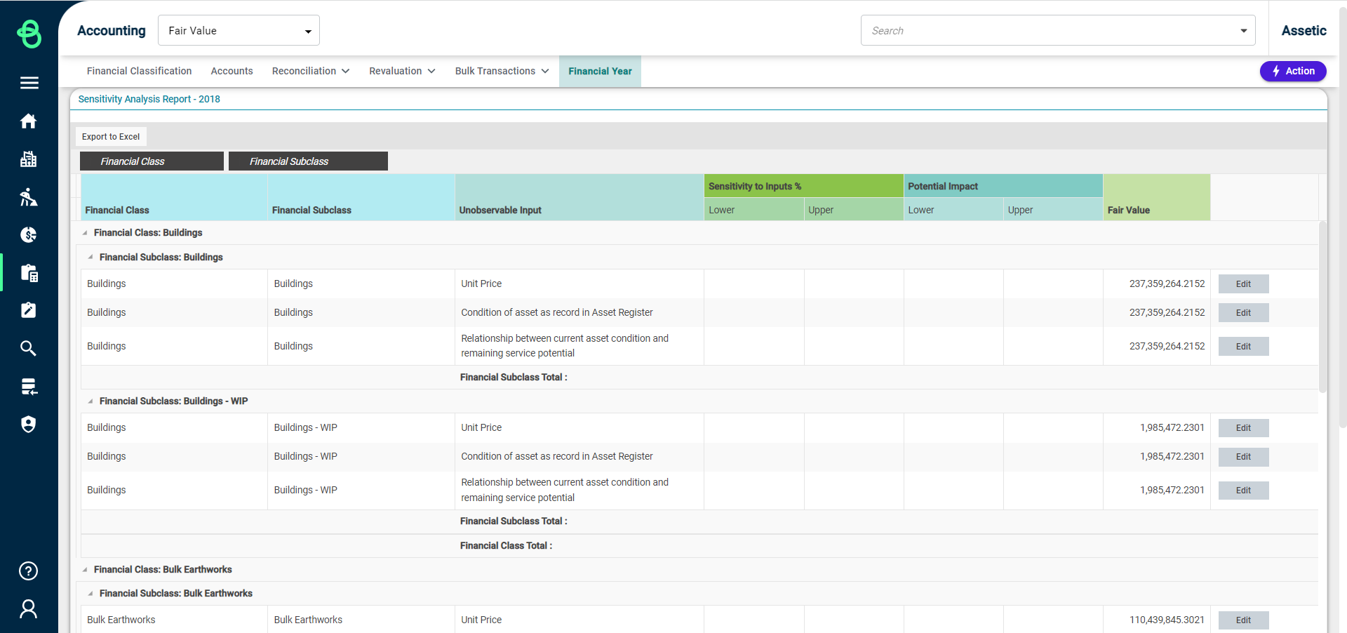The height and width of the screenshot is (633, 1347).
Task: Edit the Buildings Unit Price row
Action: click(1243, 284)
